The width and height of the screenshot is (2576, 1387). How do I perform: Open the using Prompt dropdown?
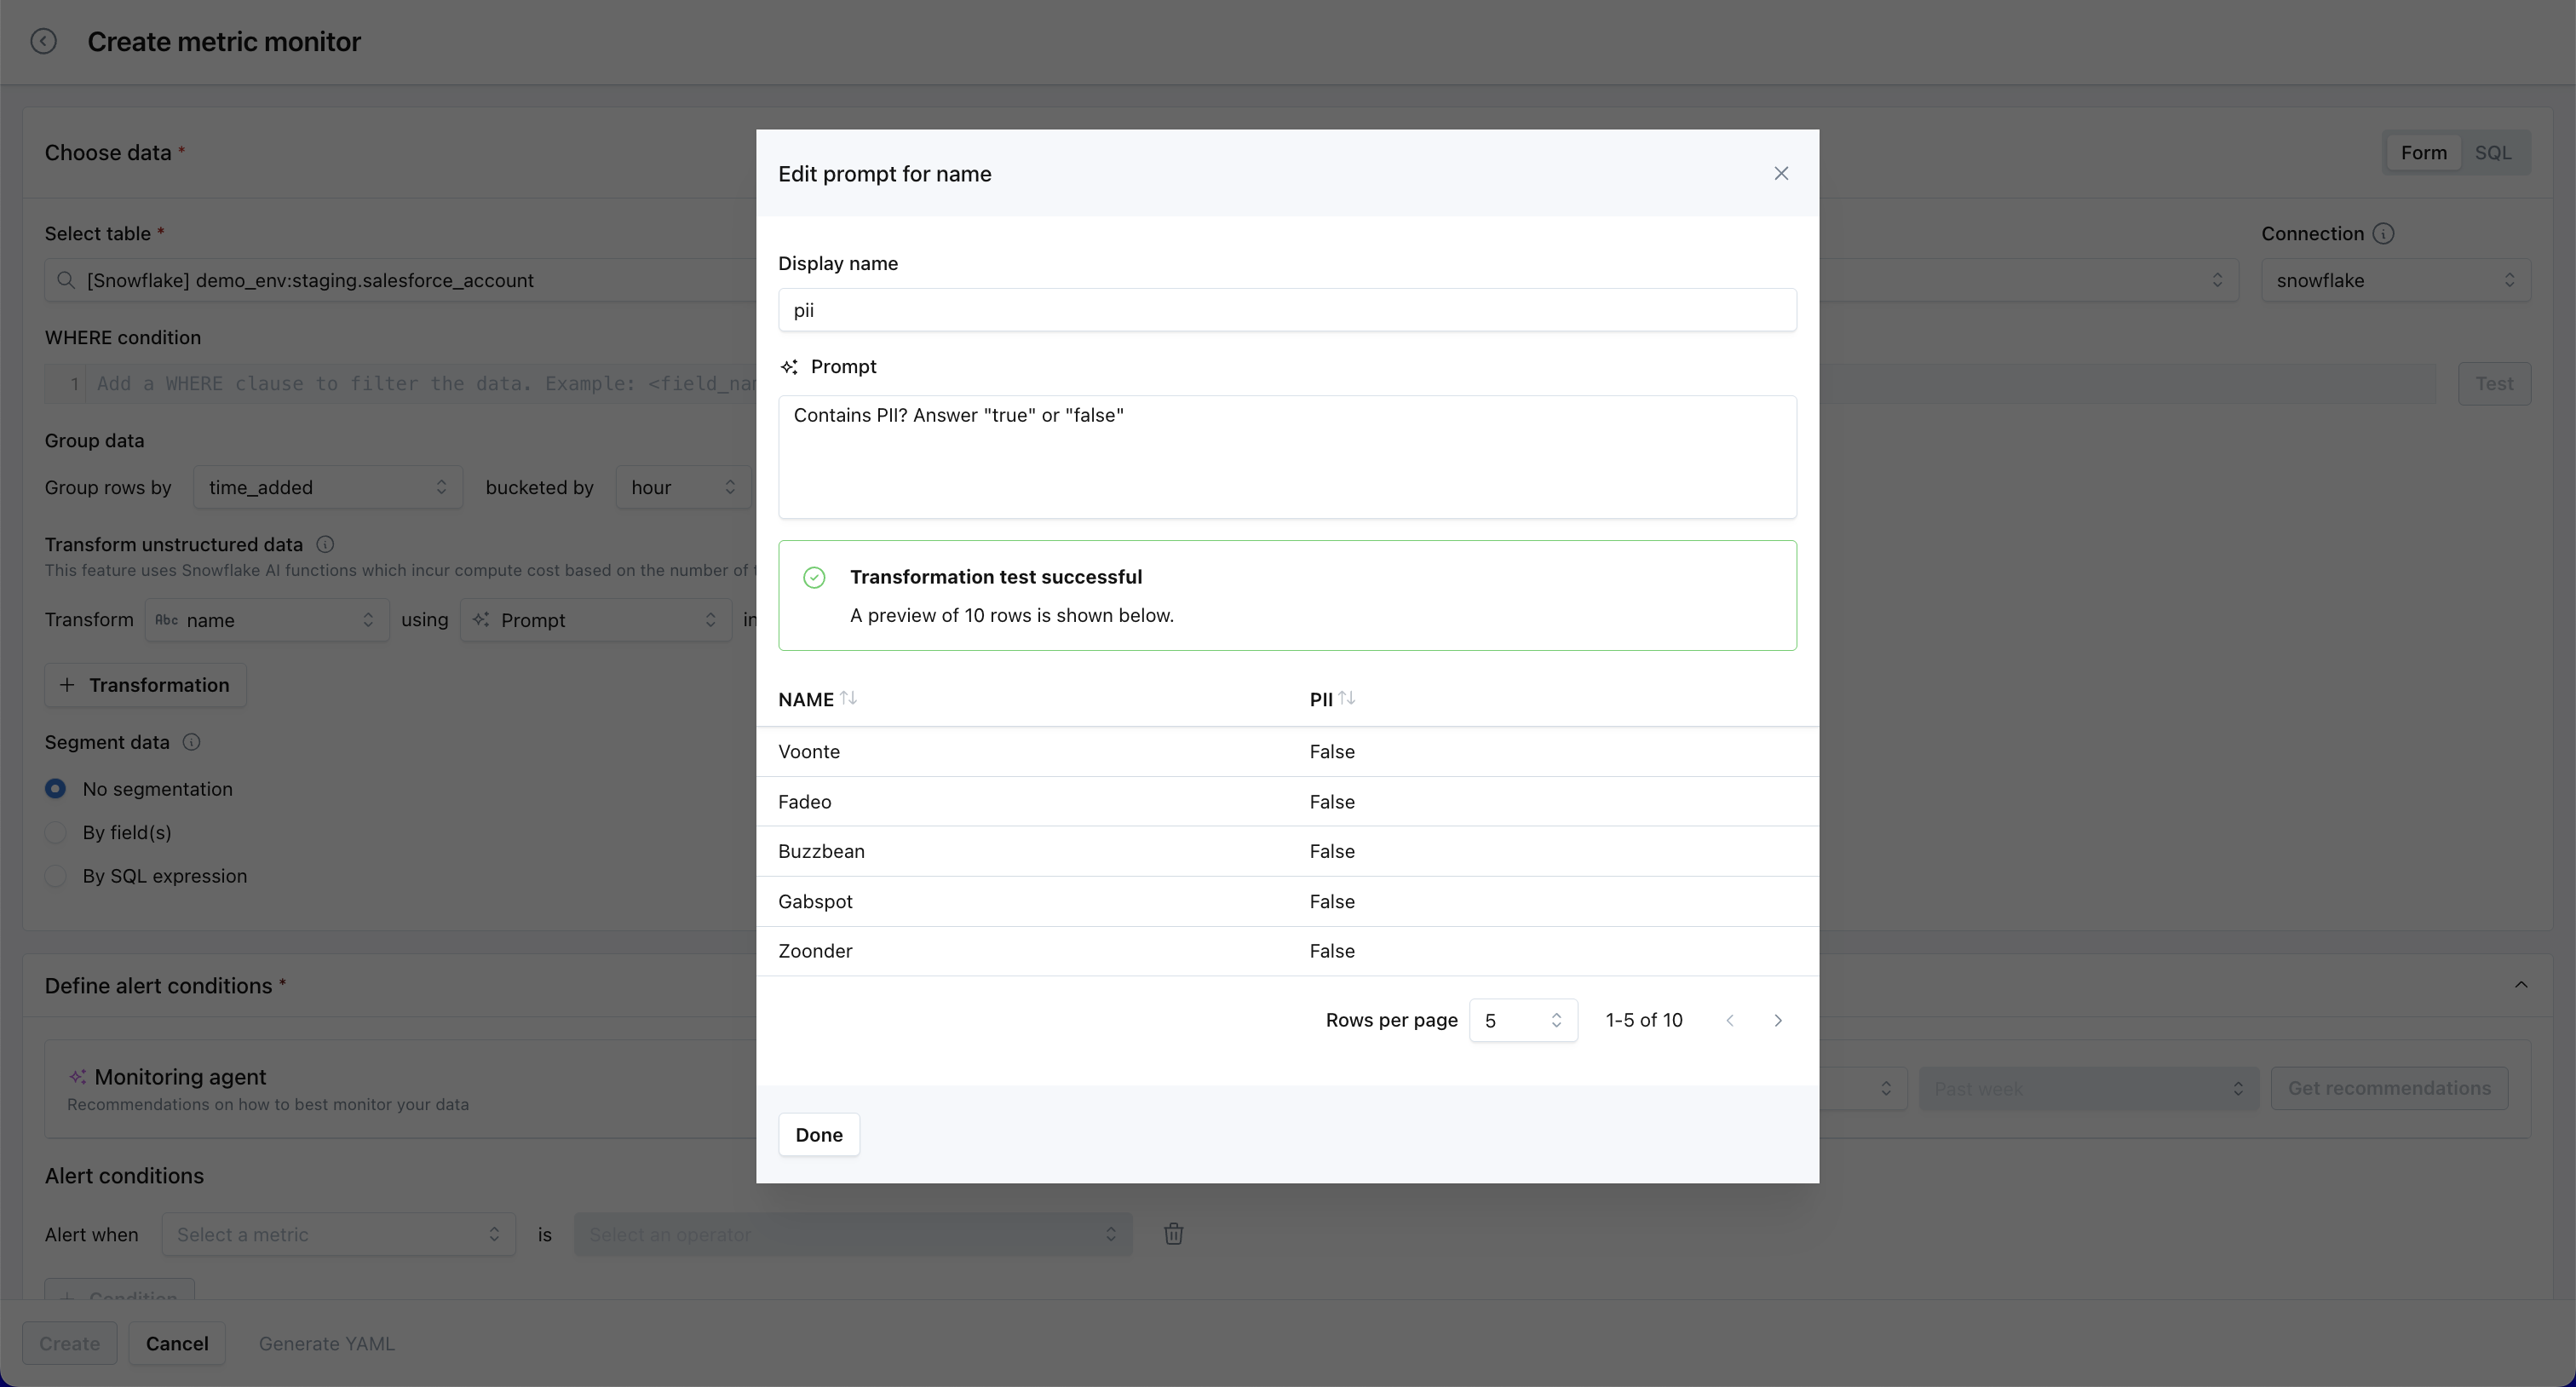[596, 620]
